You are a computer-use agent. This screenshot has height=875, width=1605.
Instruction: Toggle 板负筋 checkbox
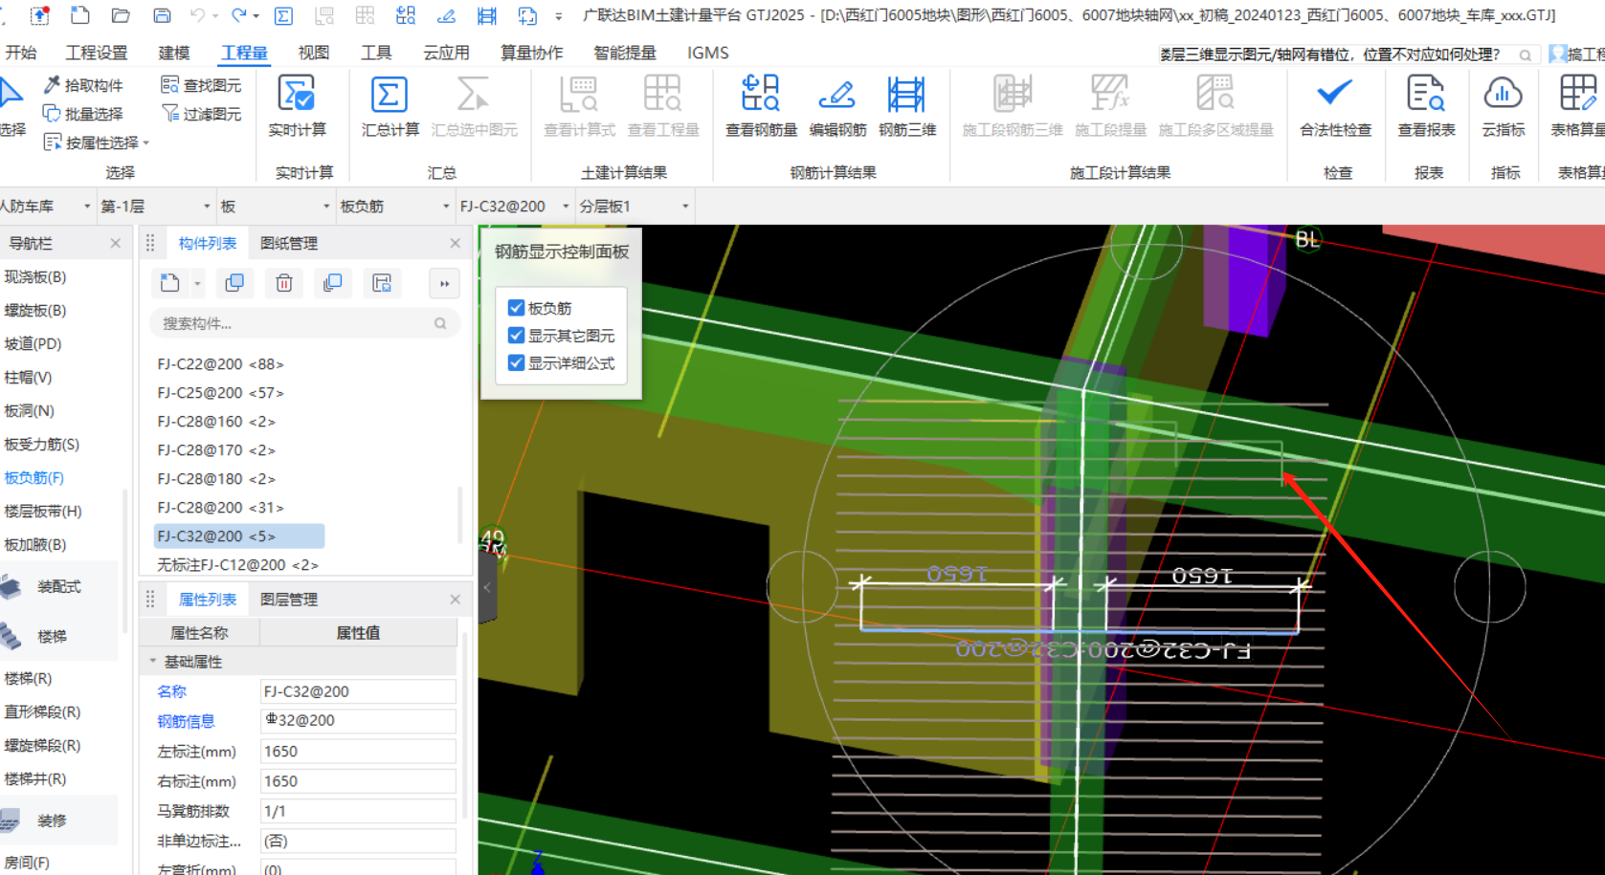click(516, 308)
